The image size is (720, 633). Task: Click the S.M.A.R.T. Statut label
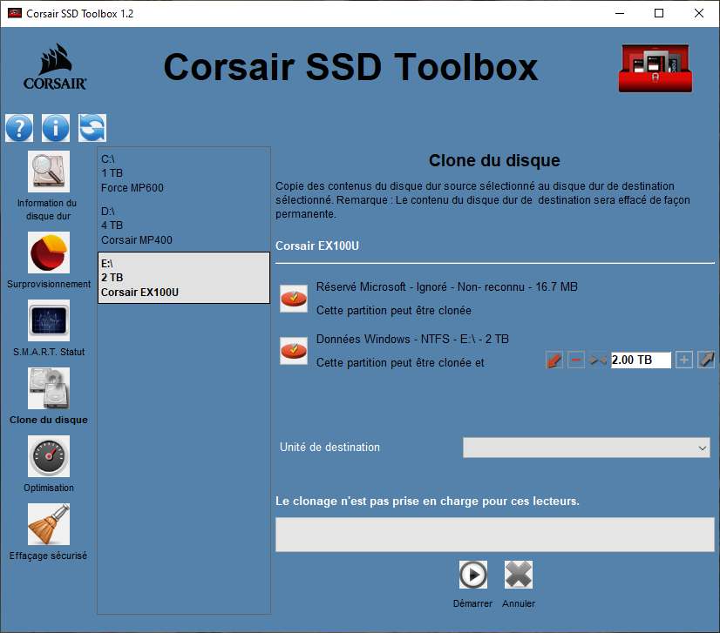49,352
